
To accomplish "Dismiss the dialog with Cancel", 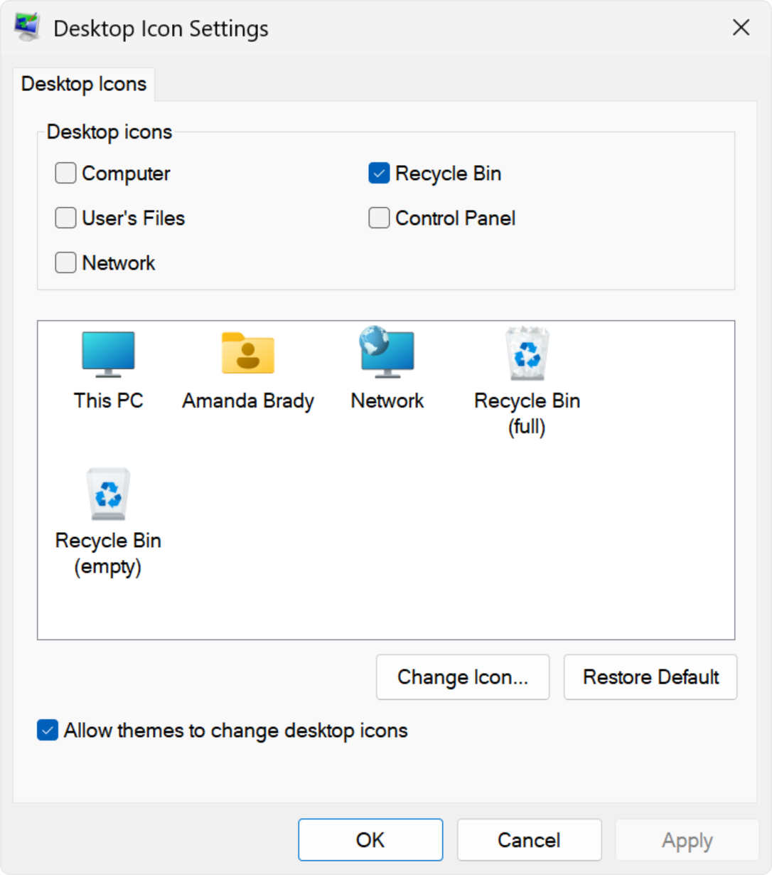I will tap(528, 839).
